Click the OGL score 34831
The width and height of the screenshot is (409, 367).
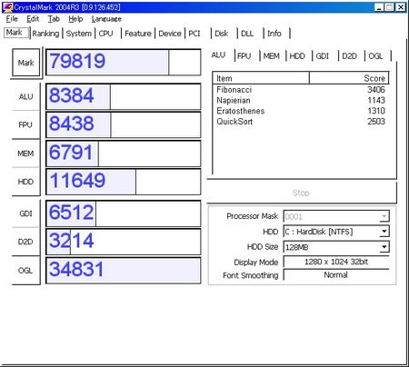coord(124,270)
